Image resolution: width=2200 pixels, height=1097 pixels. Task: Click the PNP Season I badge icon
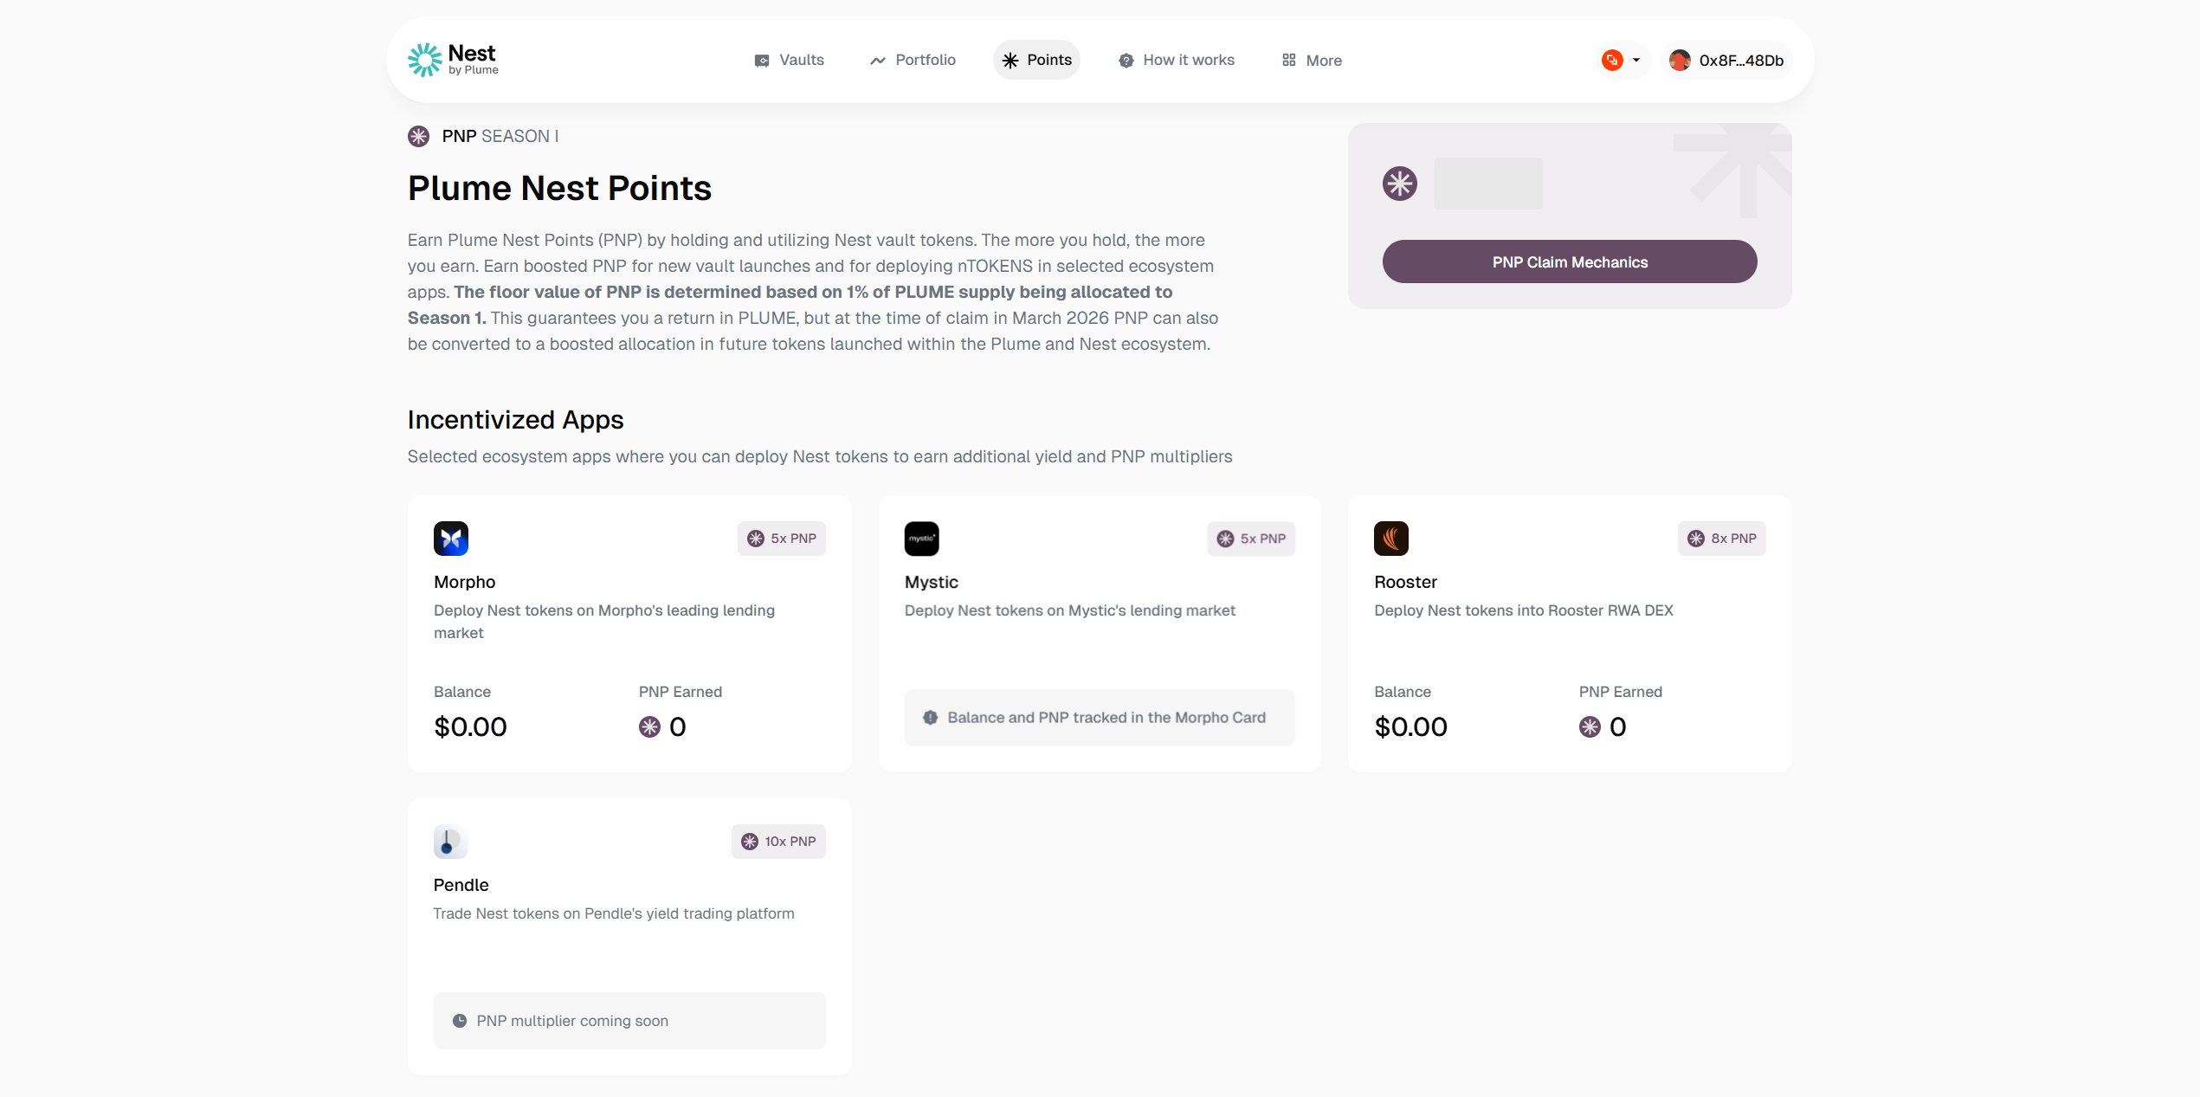(419, 136)
